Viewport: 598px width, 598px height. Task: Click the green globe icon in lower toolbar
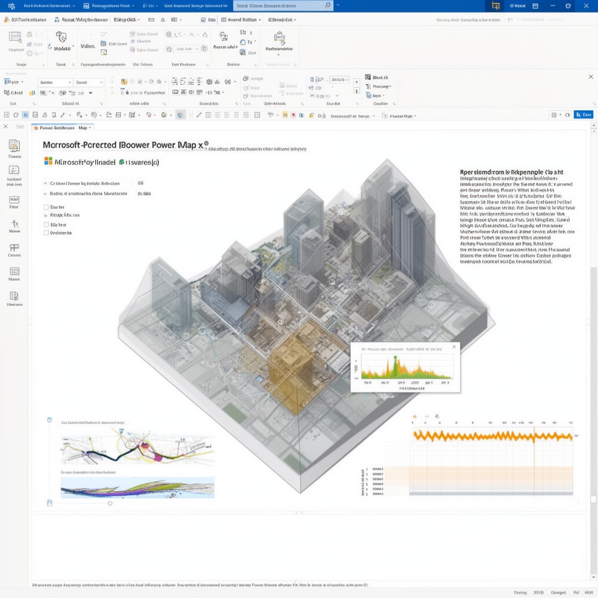(x=164, y=115)
